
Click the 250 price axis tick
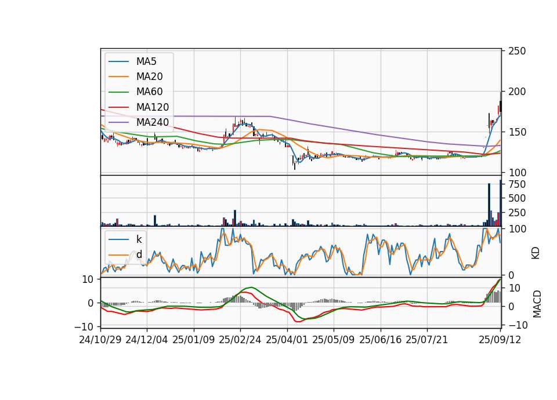(517, 51)
